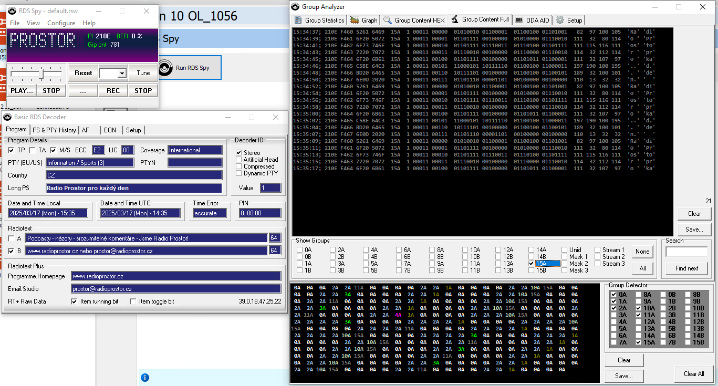Open the View menu in RDS Spy
The height and width of the screenshot is (386, 718).
[33, 23]
